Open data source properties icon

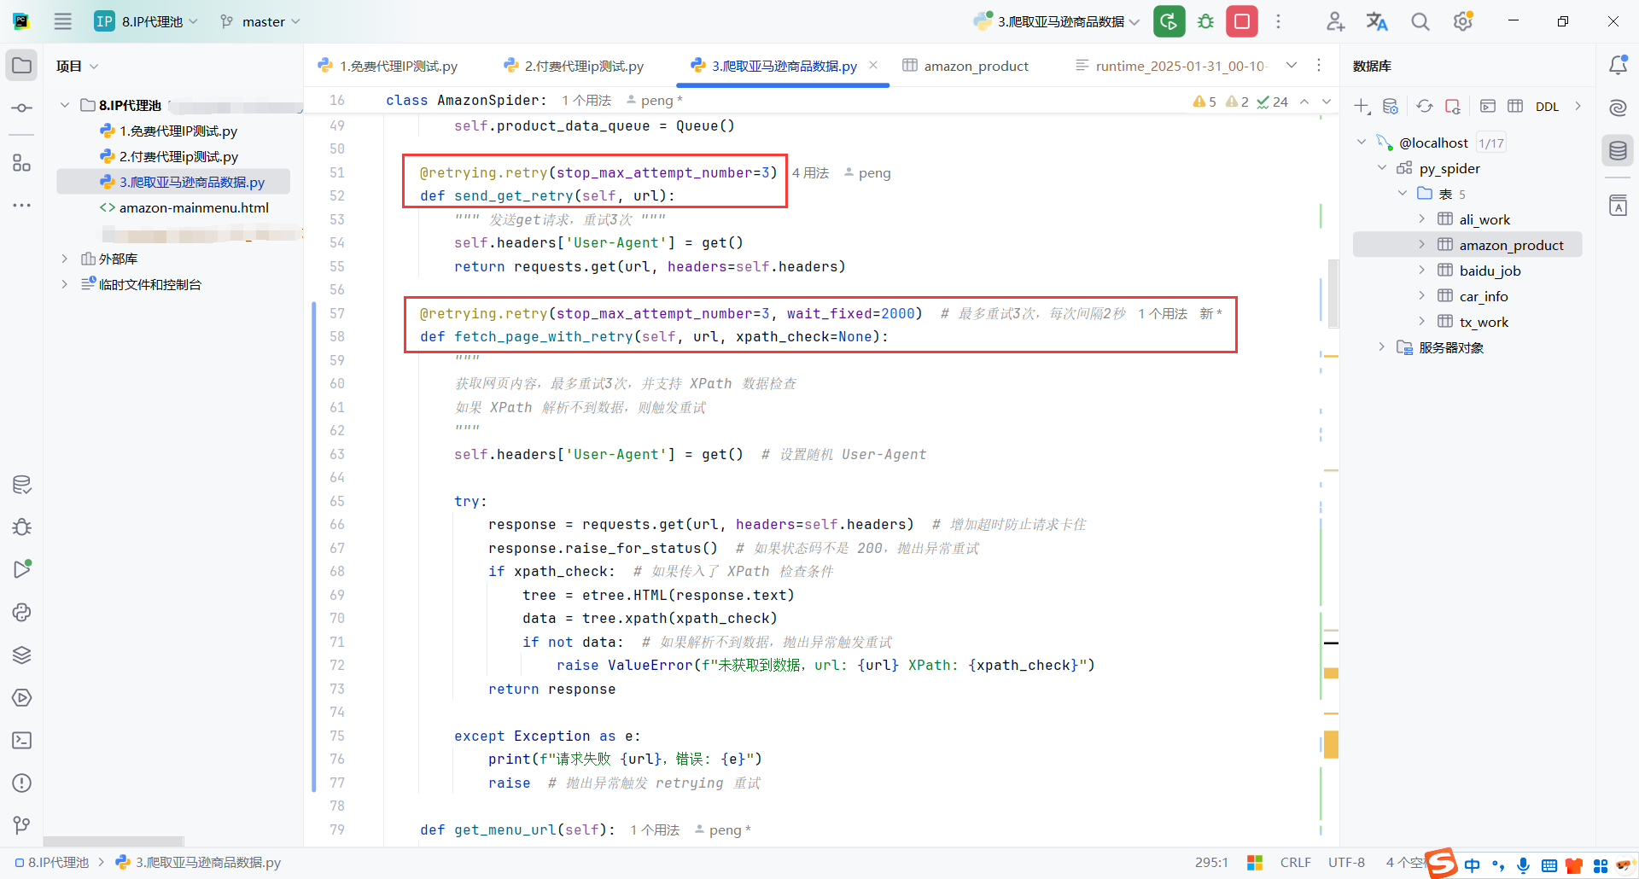coord(1391,107)
